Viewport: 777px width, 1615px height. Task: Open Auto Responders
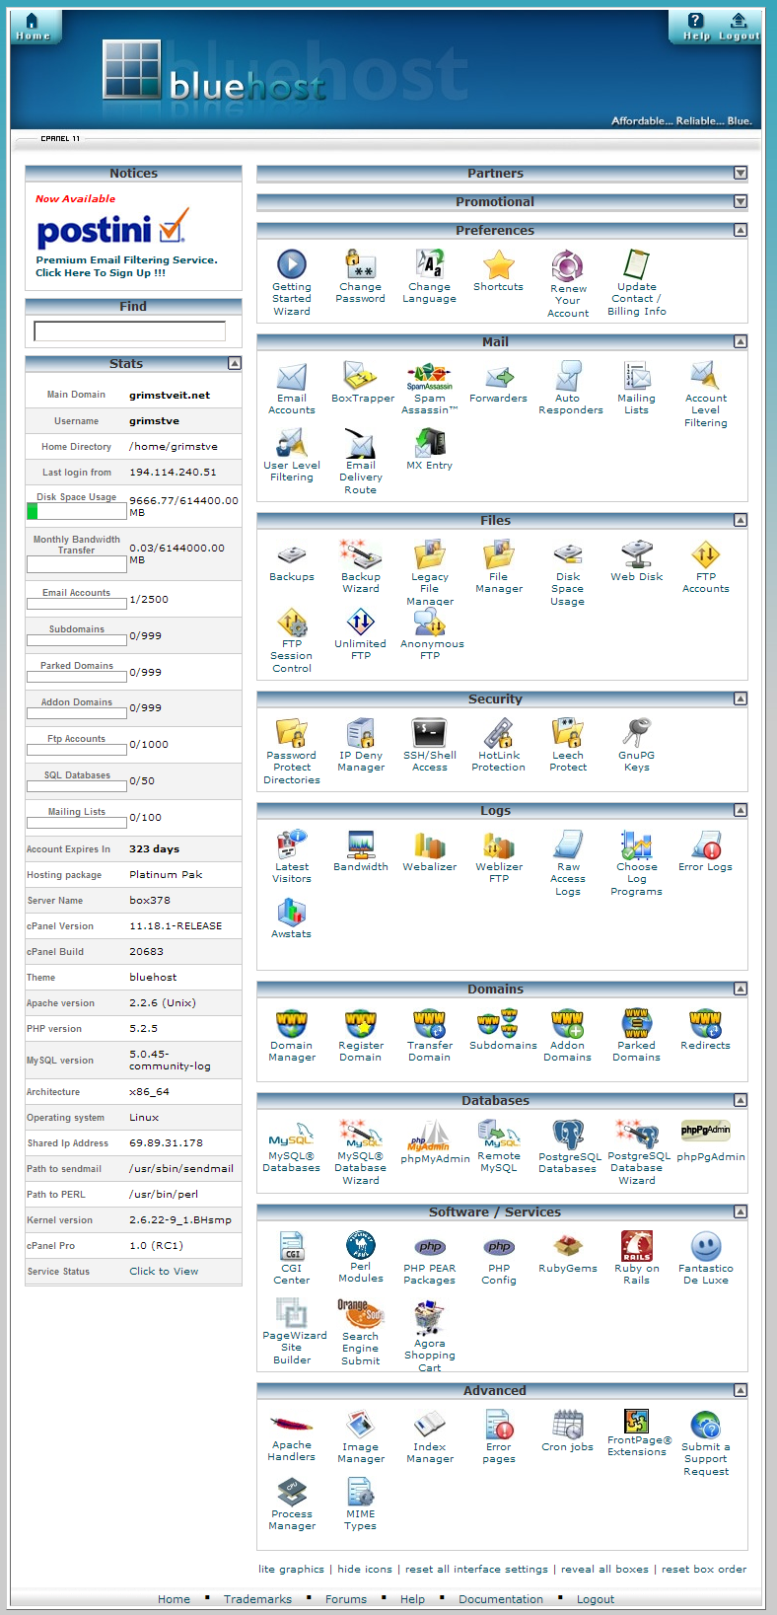570,389
